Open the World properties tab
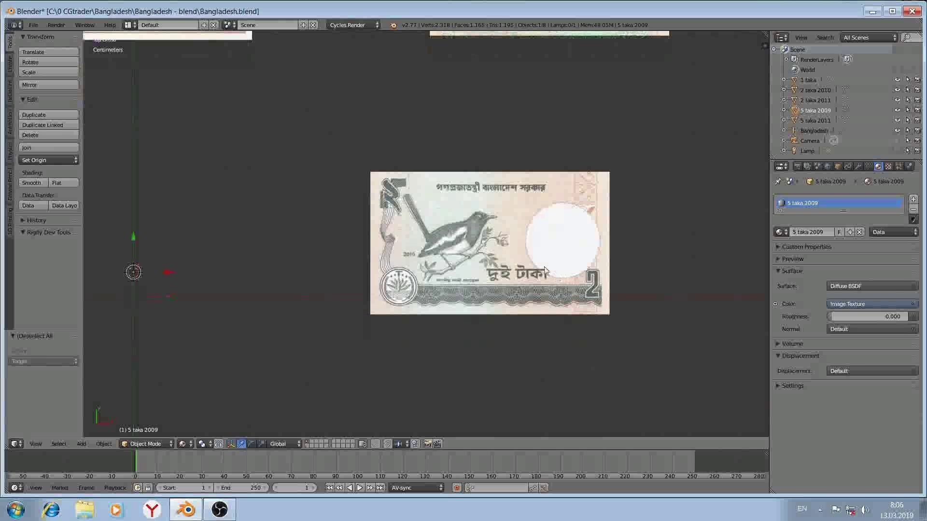The height and width of the screenshot is (521, 927). click(828, 166)
